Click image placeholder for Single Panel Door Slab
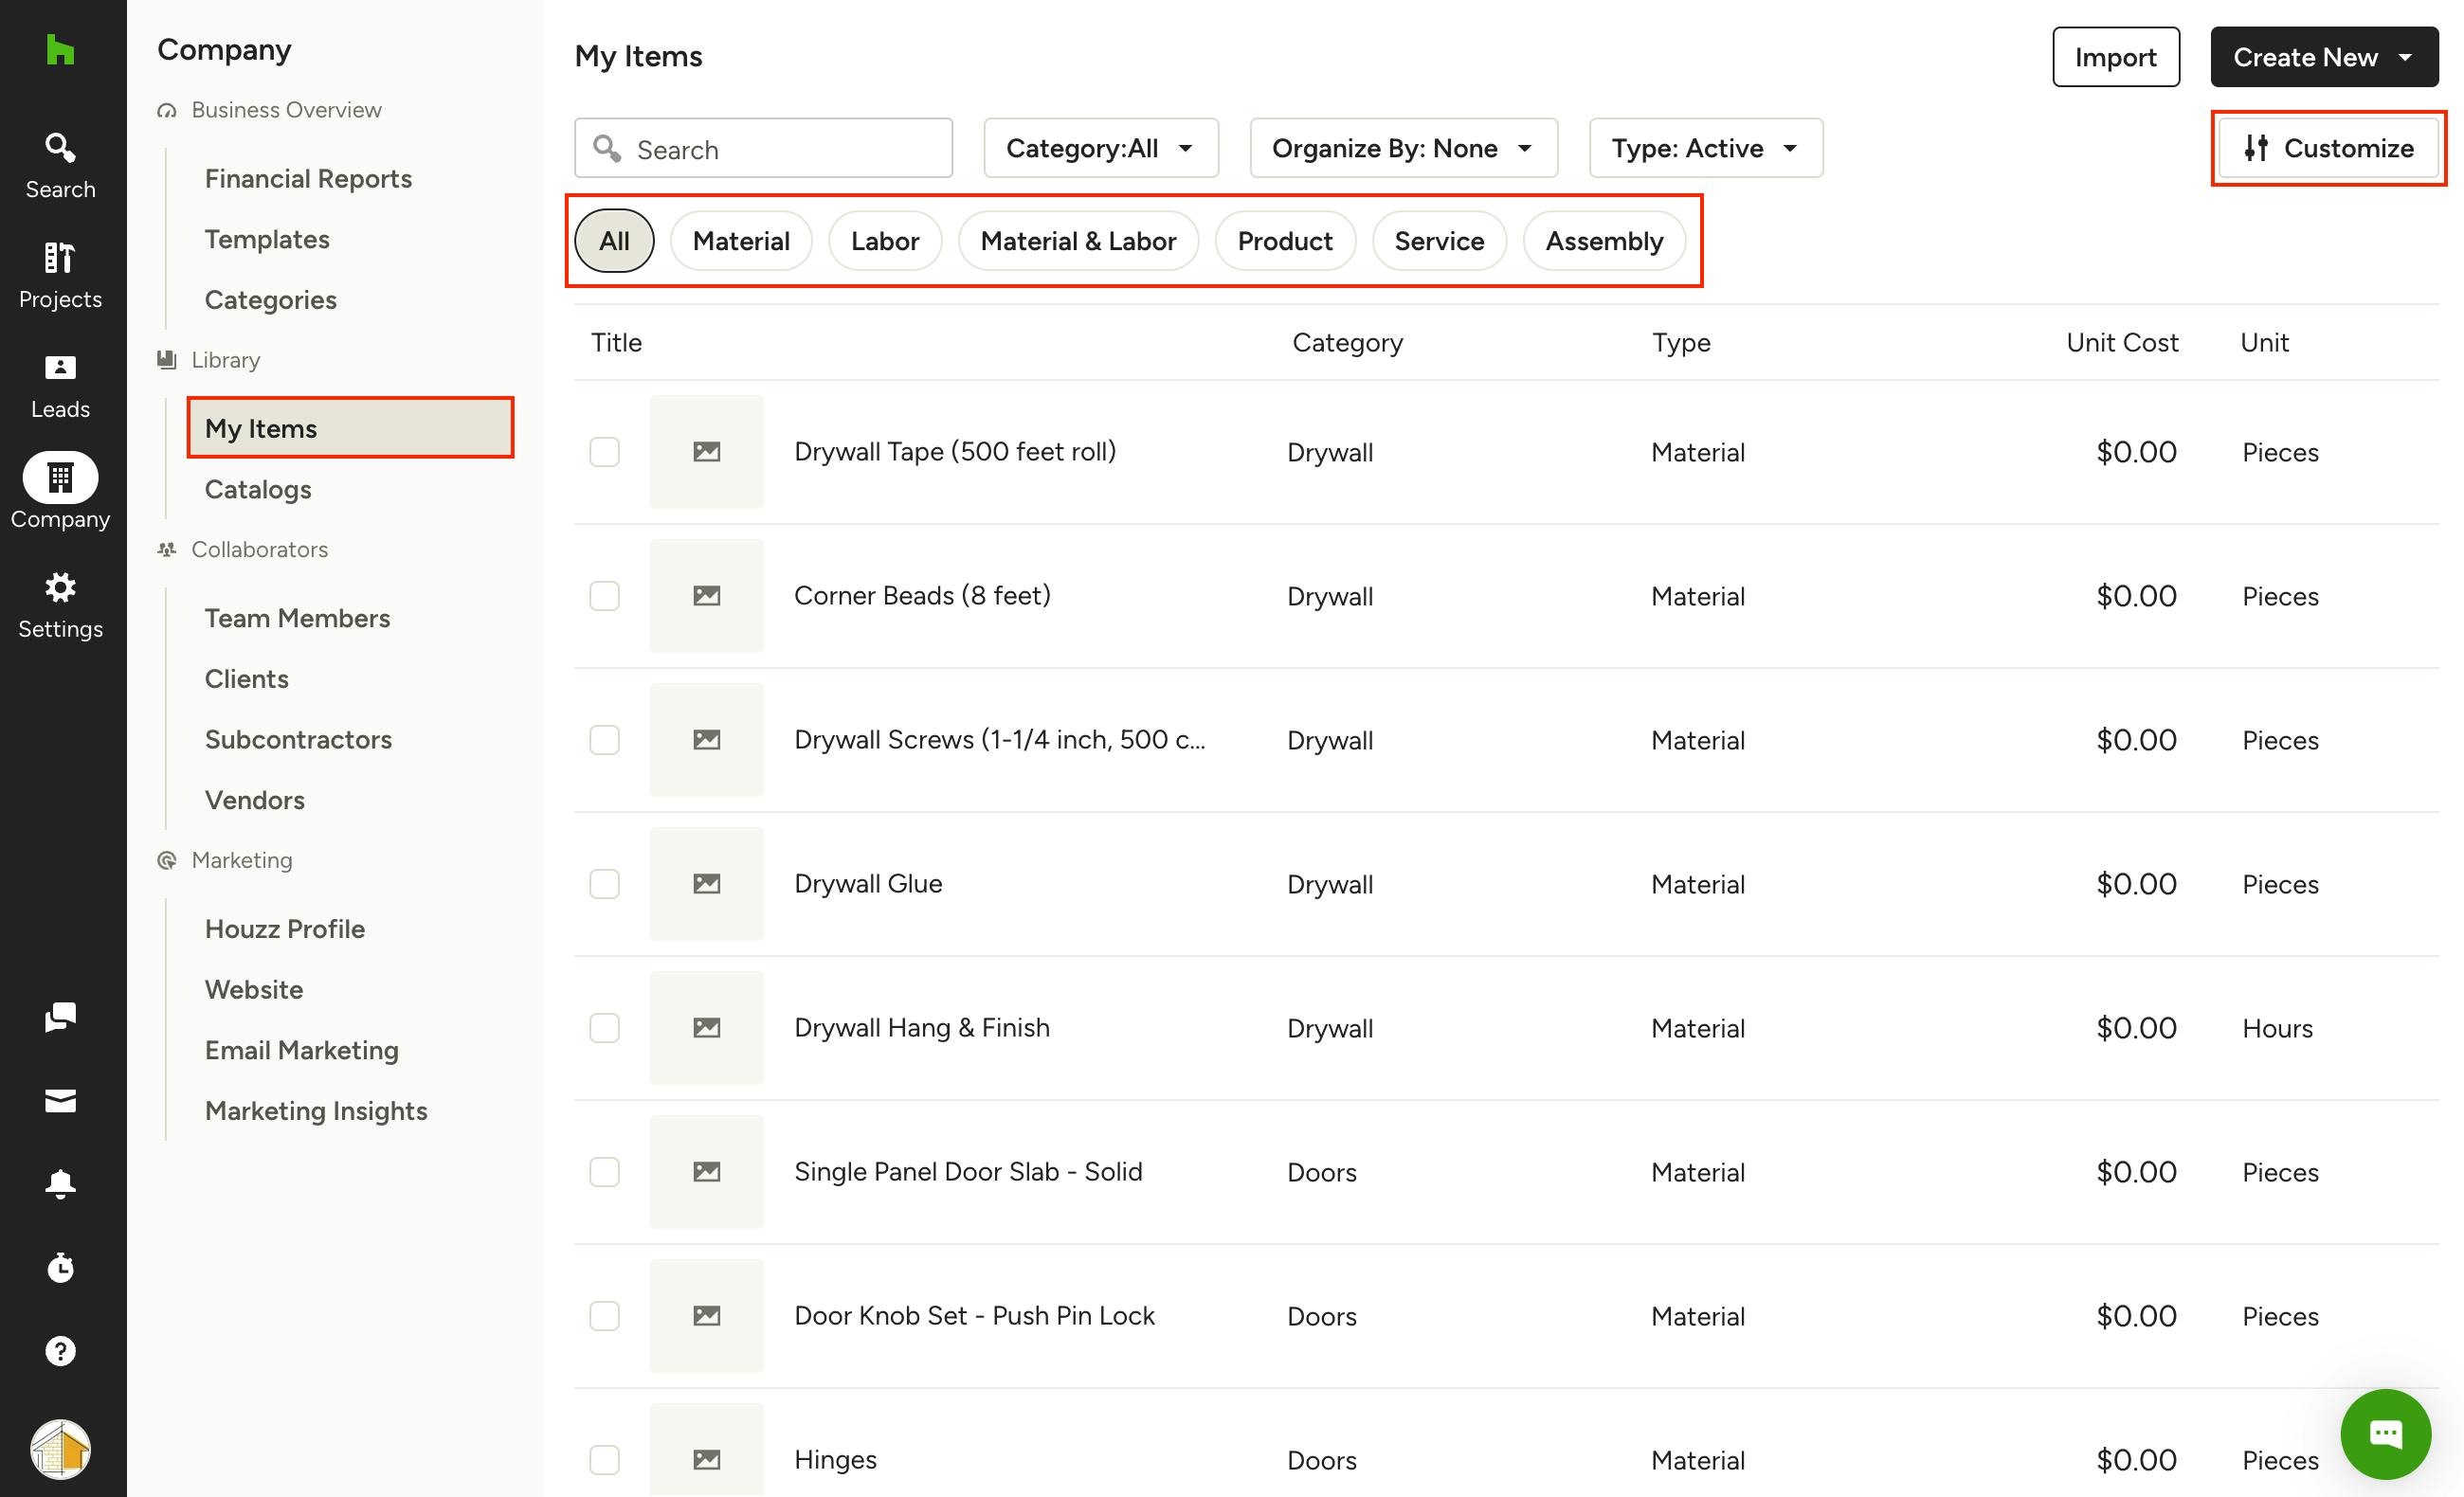 (706, 1172)
